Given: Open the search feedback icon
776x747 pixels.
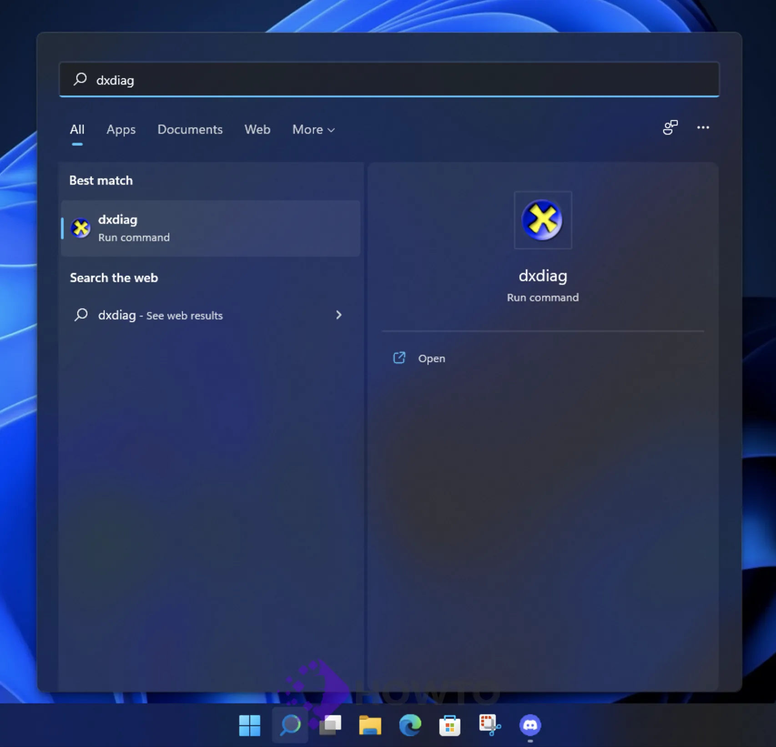Looking at the screenshot, I should point(670,127).
